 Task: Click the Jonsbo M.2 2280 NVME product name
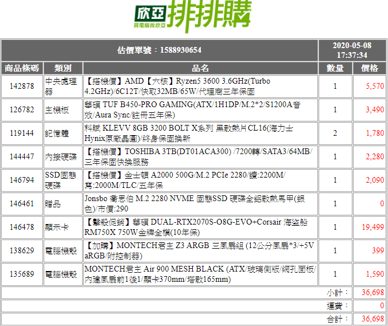195,204
